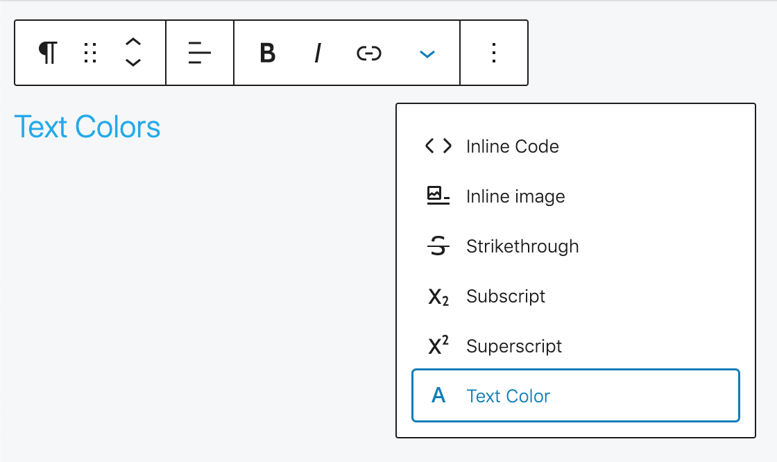Apply bold formatting
The image size is (777, 462).
click(267, 53)
